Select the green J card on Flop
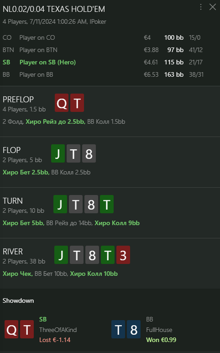Viewport: 220px width, 353px height. click(x=58, y=153)
